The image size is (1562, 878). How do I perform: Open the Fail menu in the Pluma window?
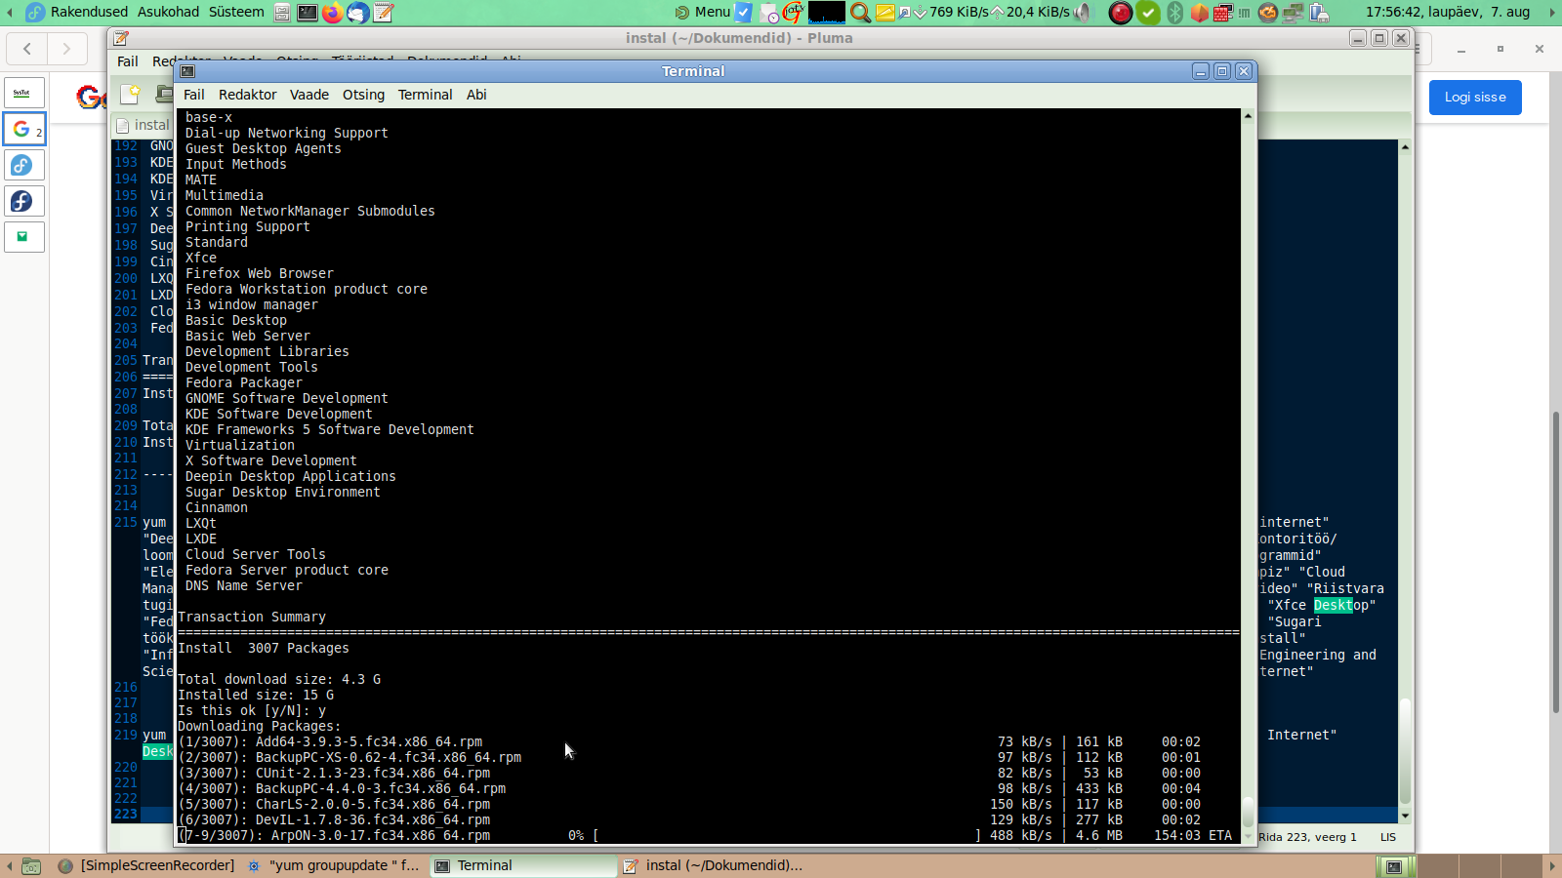pyautogui.click(x=128, y=61)
